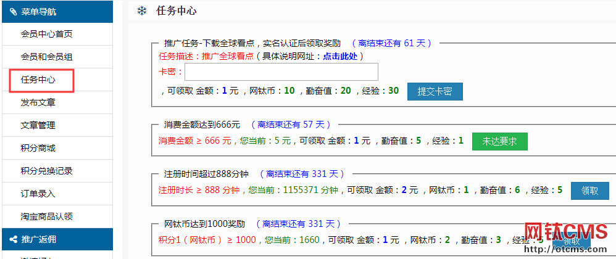The image size is (616, 259).
Task: Select 会员和会员组 menu item
Action: click(46, 57)
